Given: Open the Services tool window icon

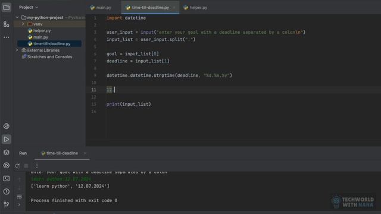Looking at the screenshot, I should pyautogui.click(x=7, y=165).
